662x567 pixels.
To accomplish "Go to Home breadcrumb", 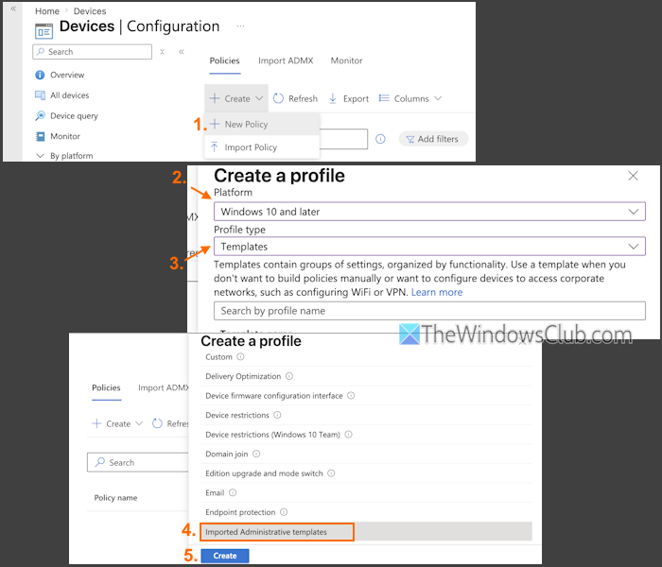I will click(x=47, y=11).
